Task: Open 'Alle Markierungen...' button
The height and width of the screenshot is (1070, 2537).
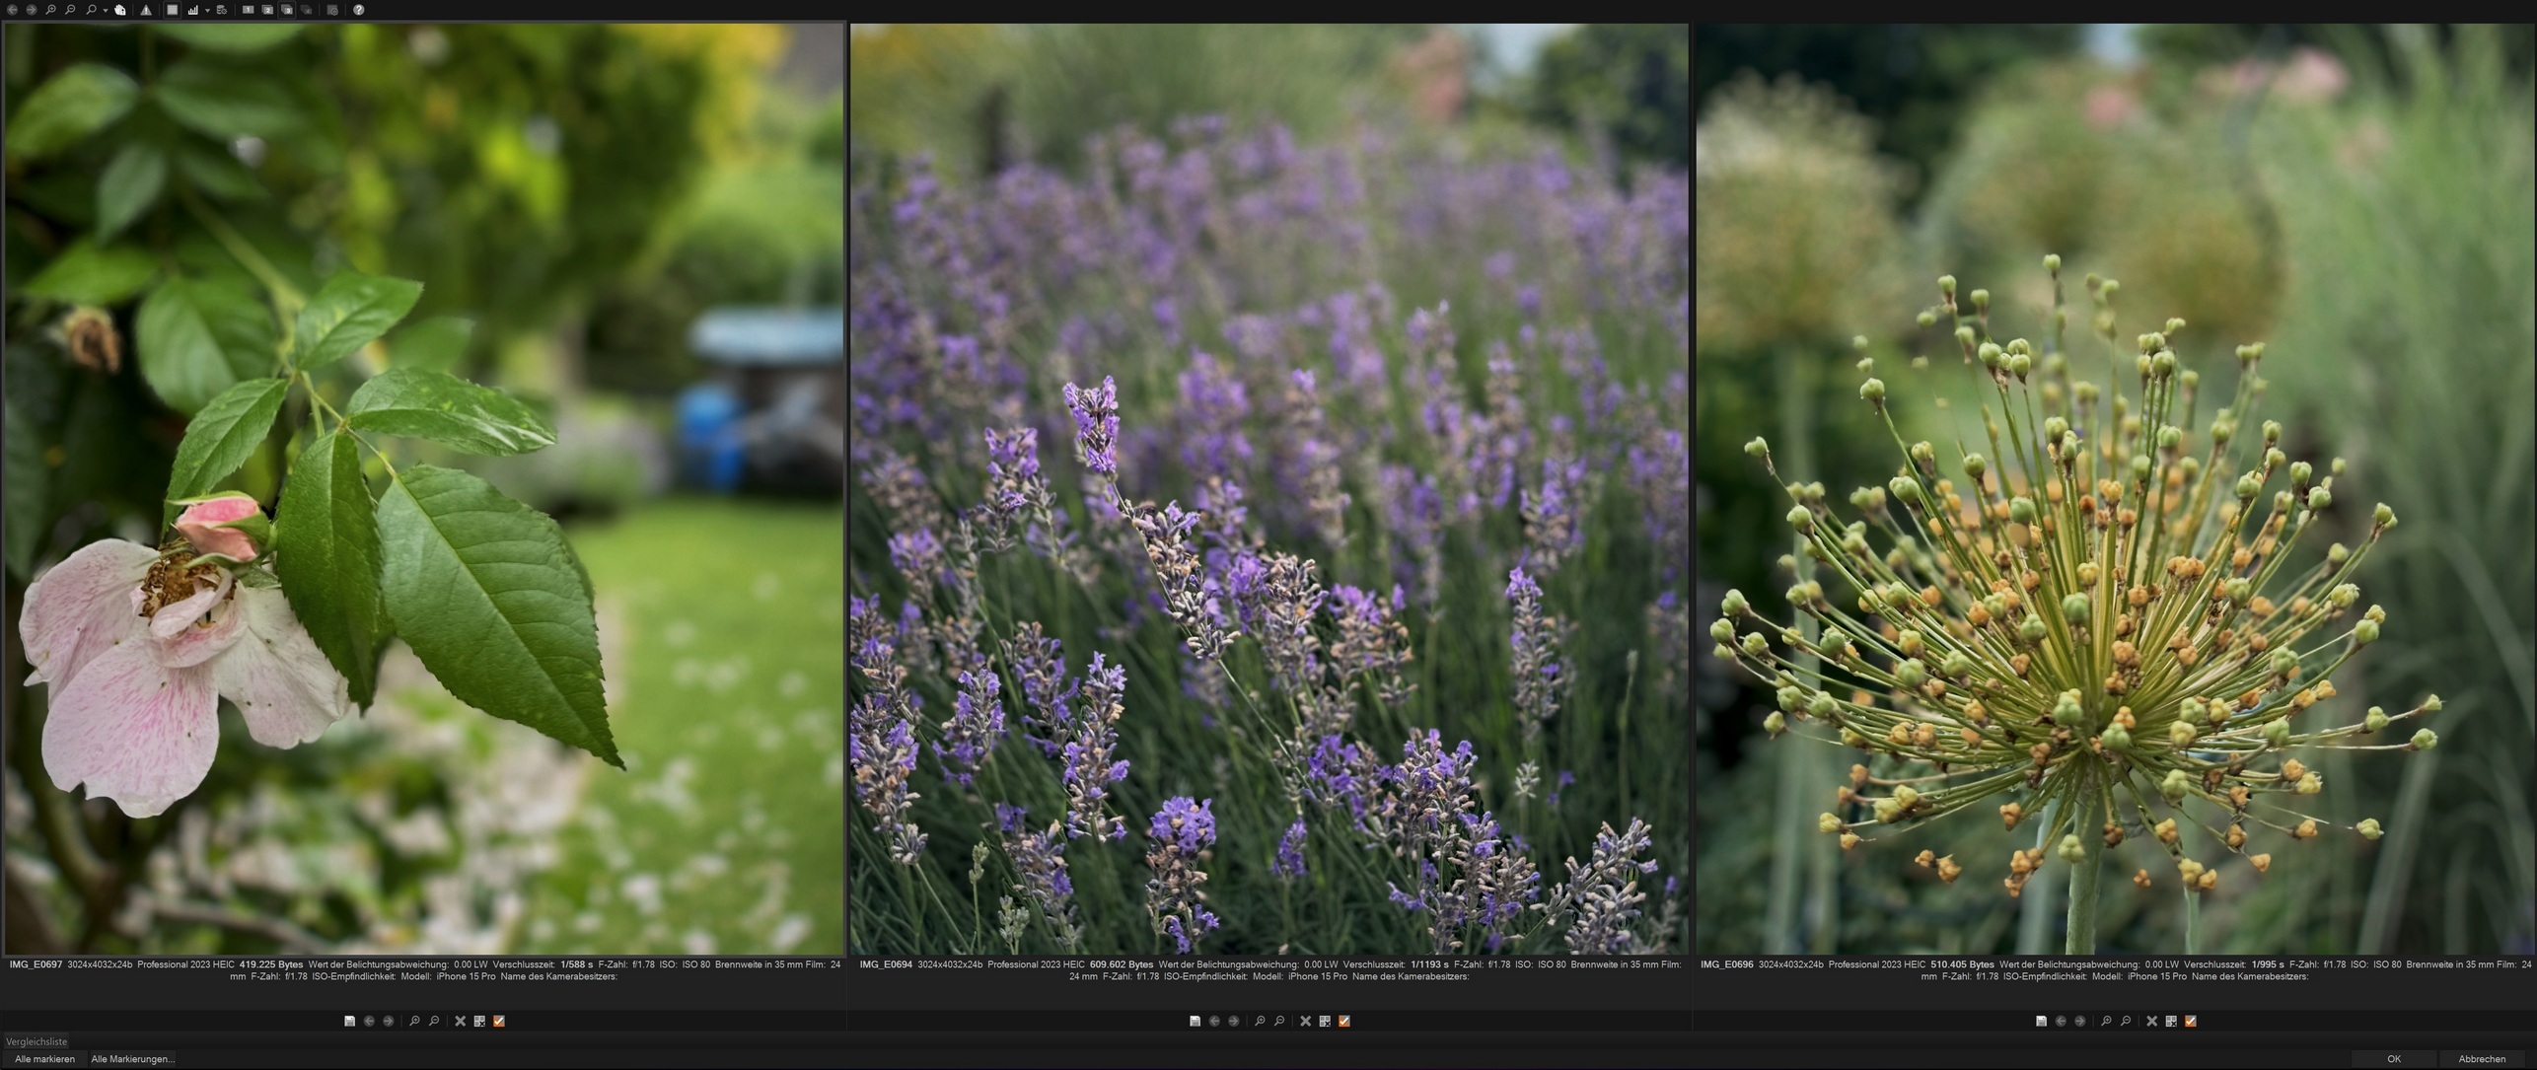Action: point(133,1059)
